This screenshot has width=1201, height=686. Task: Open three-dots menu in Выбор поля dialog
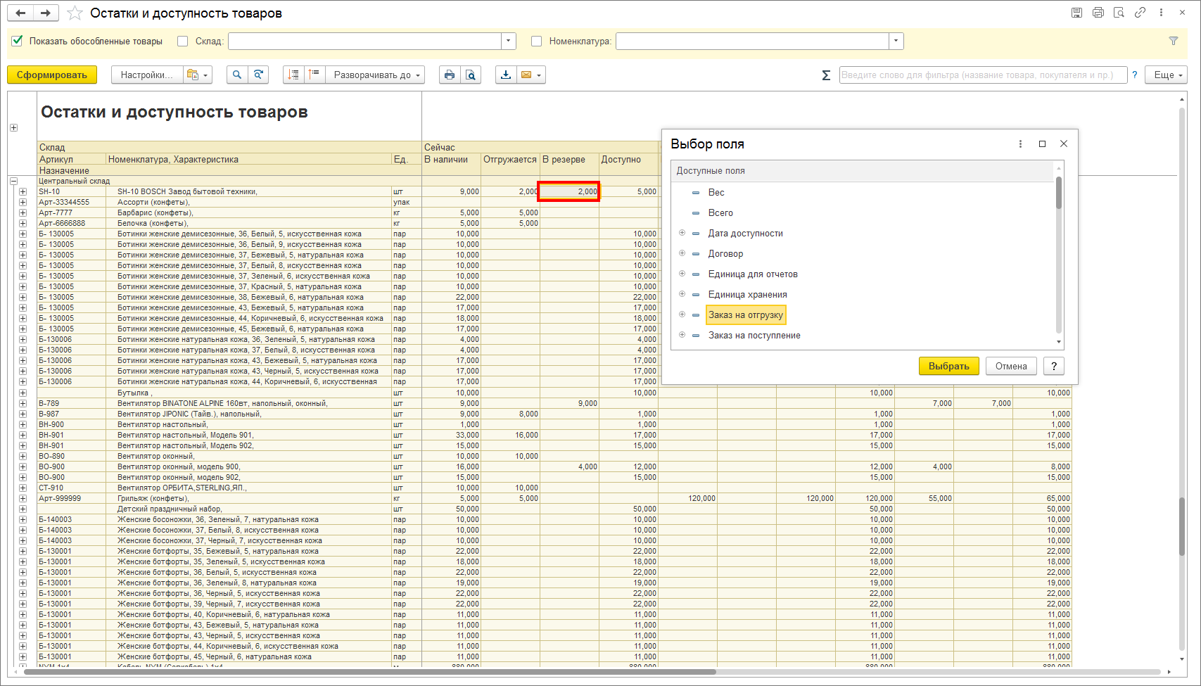[x=1020, y=144]
